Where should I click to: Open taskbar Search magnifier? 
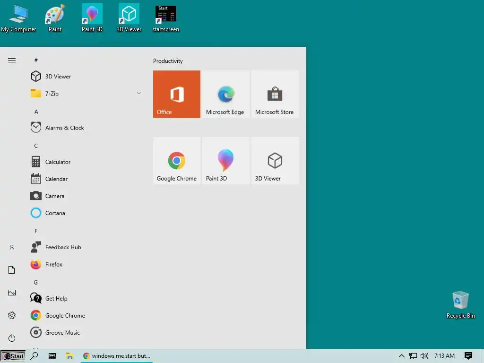click(x=34, y=355)
